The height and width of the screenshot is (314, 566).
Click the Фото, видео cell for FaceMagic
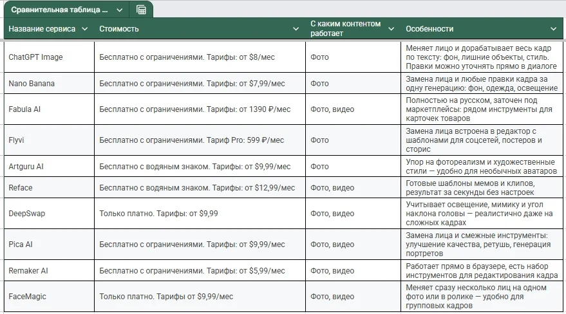353,297
